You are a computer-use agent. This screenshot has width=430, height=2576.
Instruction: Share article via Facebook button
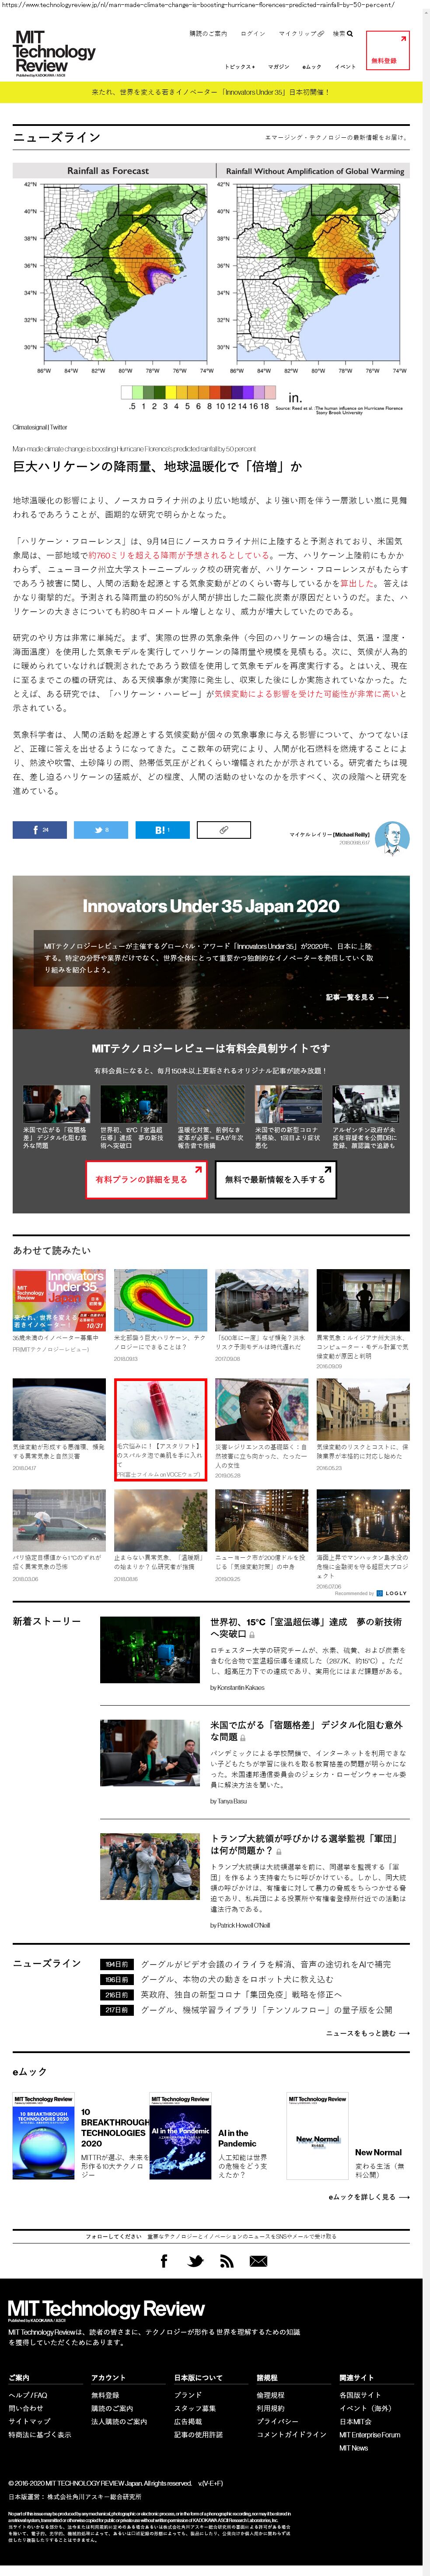coord(40,829)
